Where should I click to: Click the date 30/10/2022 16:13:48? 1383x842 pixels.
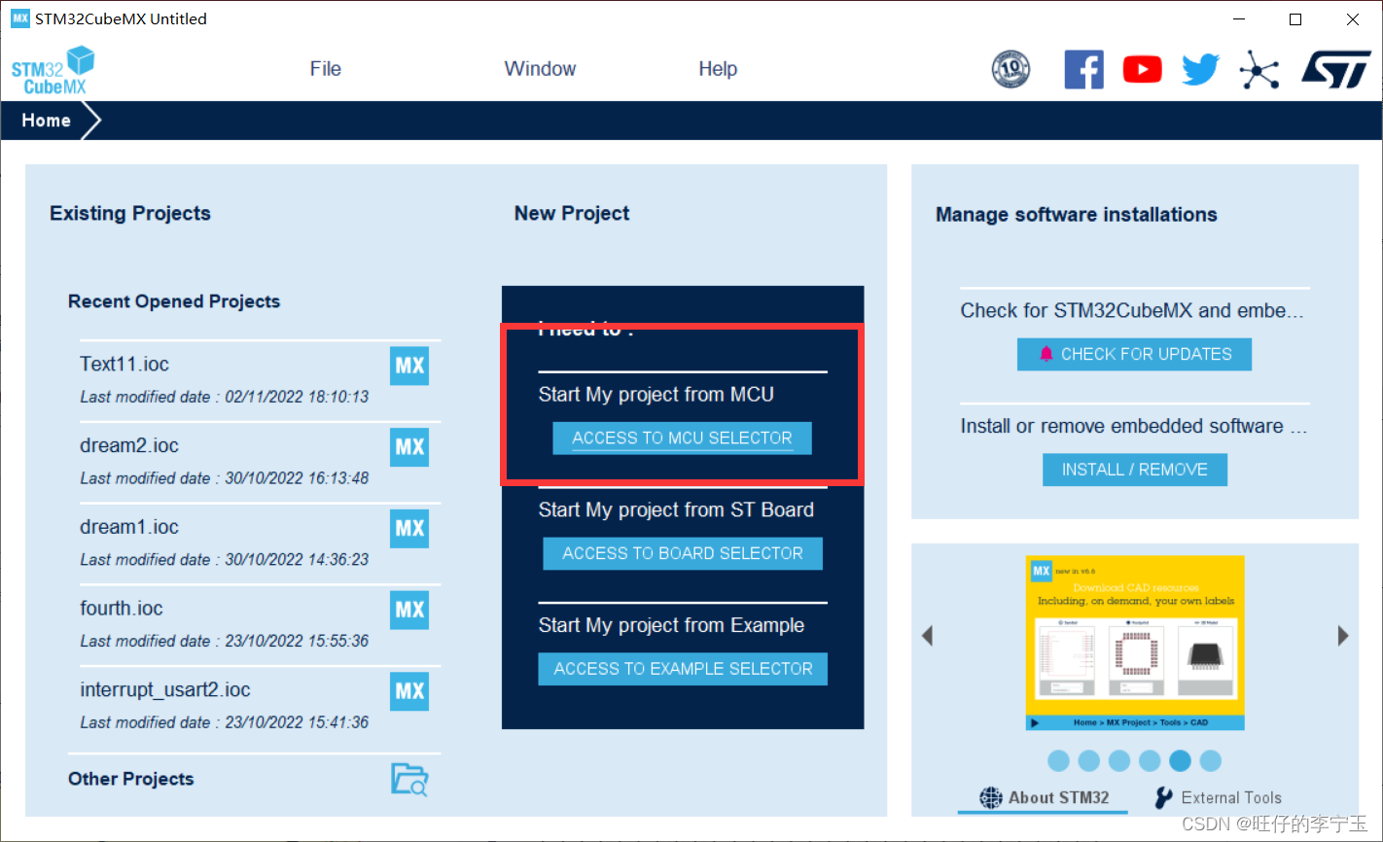click(297, 478)
